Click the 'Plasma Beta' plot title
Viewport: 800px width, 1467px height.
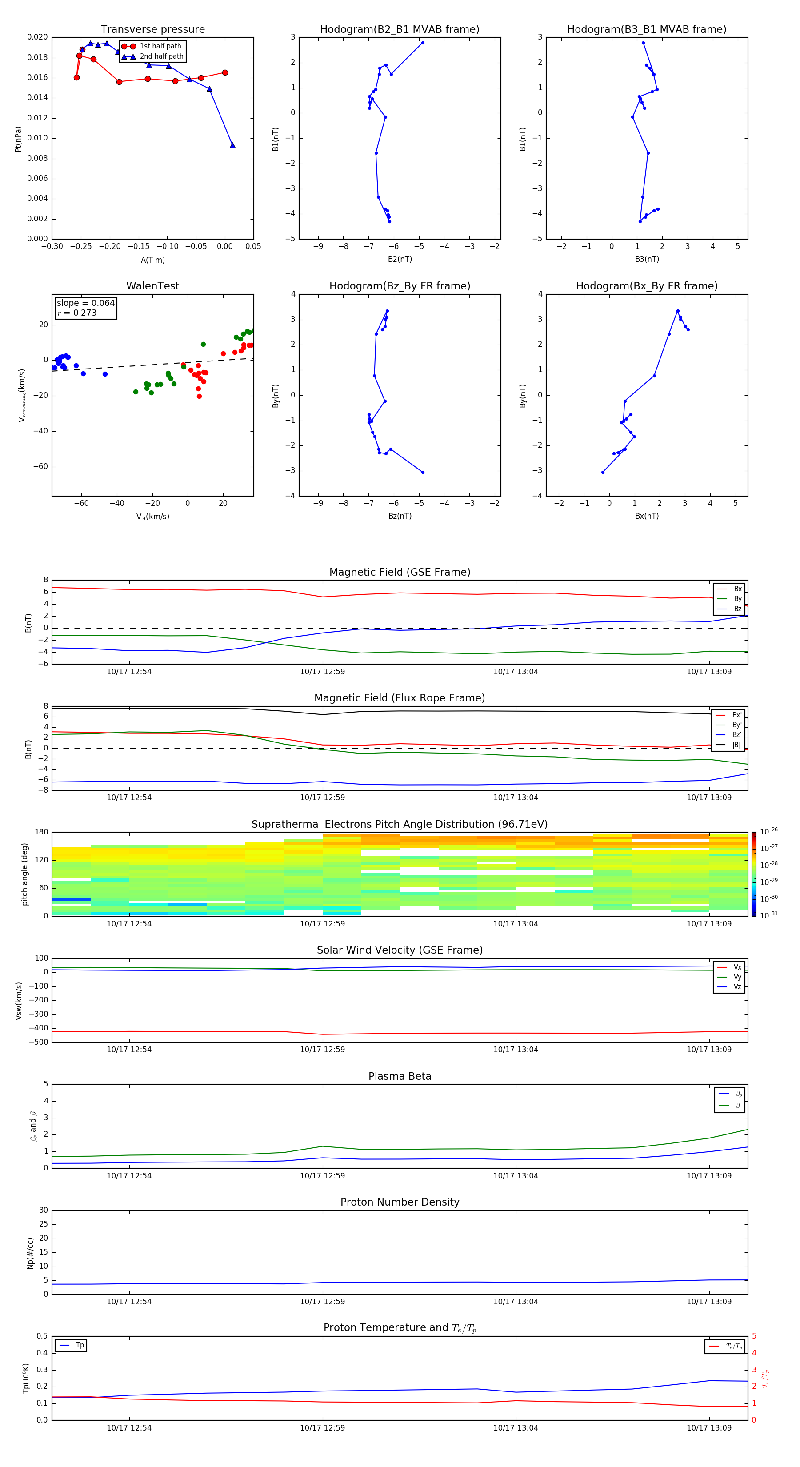(400, 1076)
